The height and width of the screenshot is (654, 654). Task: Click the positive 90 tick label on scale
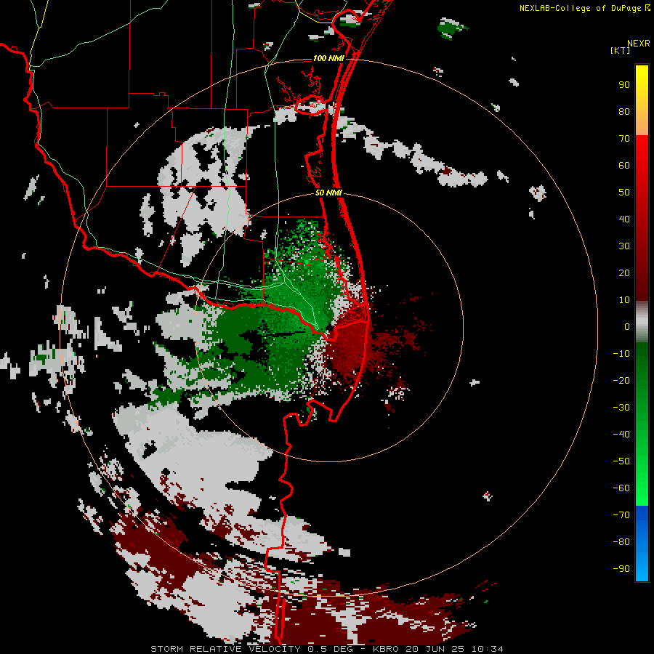point(624,85)
